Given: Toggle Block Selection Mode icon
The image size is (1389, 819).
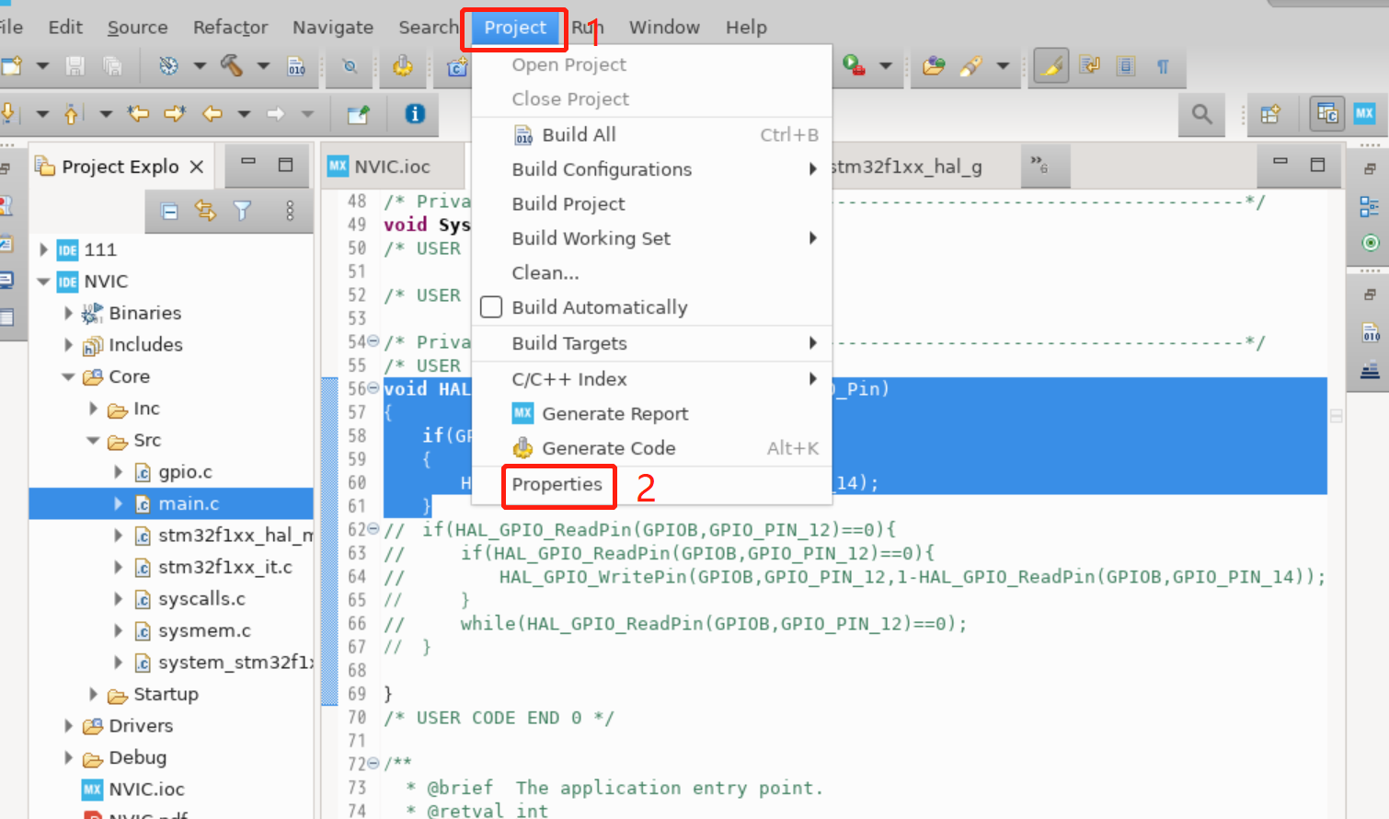Looking at the screenshot, I should click(1126, 66).
